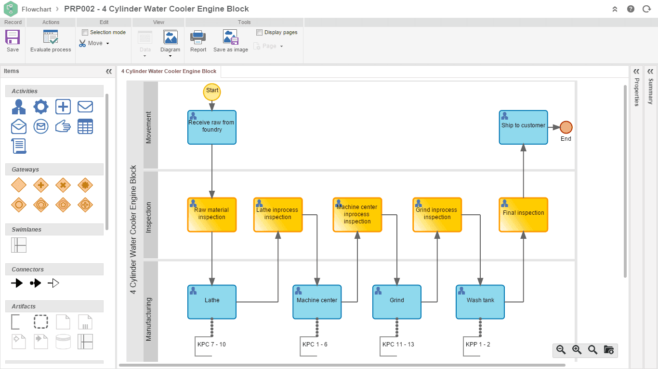Select Ship to customer activity
The width and height of the screenshot is (658, 369).
[524, 127]
